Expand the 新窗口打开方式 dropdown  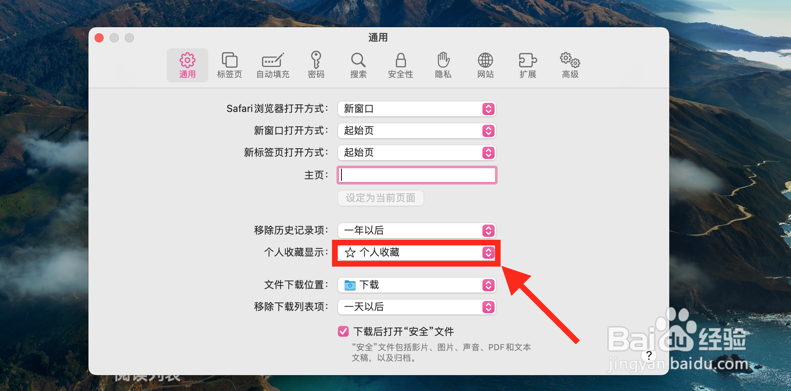point(417,131)
